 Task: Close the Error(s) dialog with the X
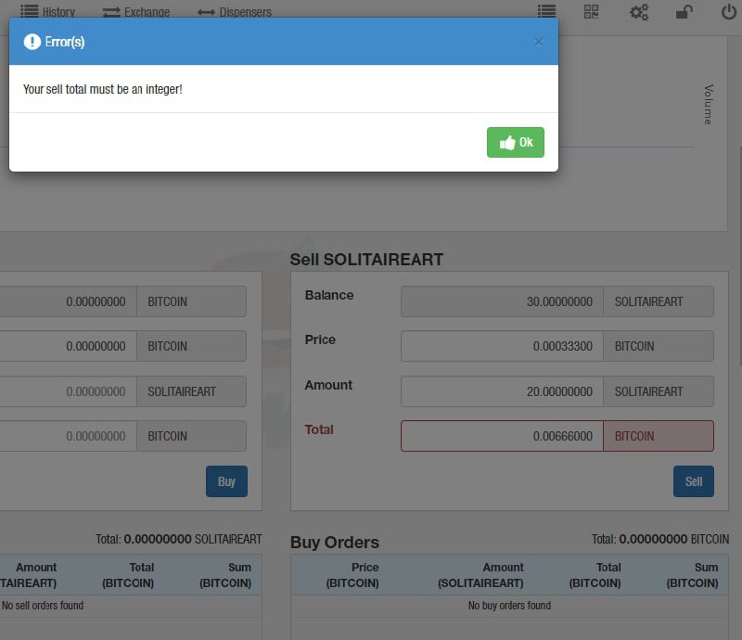(x=538, y=42)
